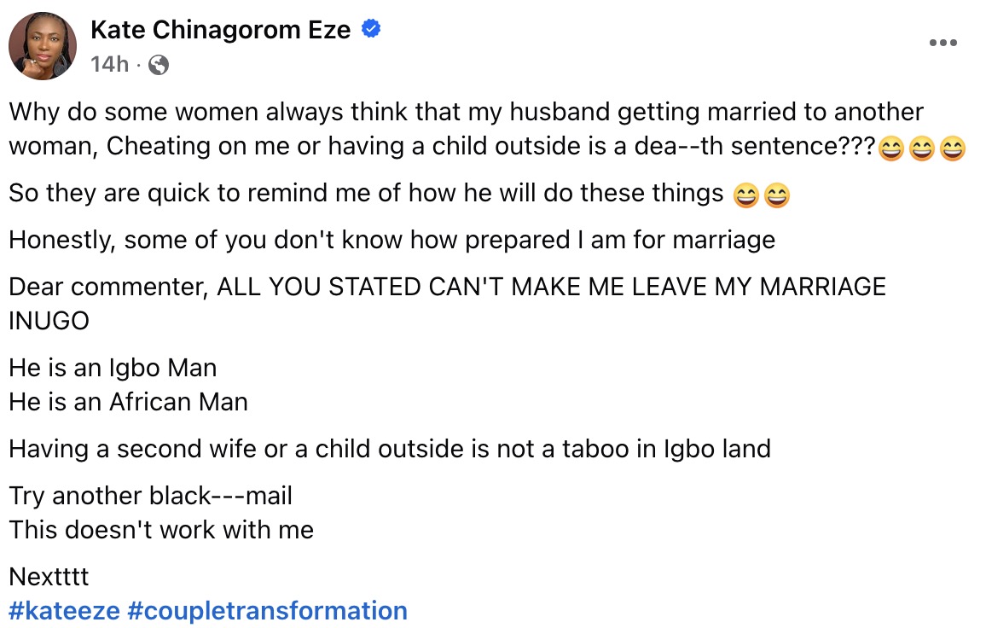
Task: Click the globe public audience icon
Action: [159, 65]
